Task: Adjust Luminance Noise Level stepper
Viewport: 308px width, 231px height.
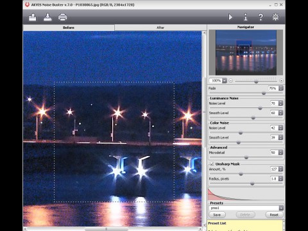Action: 281,103
